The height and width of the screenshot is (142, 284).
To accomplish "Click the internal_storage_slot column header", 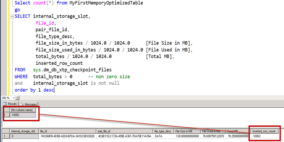I will (23, 131).
